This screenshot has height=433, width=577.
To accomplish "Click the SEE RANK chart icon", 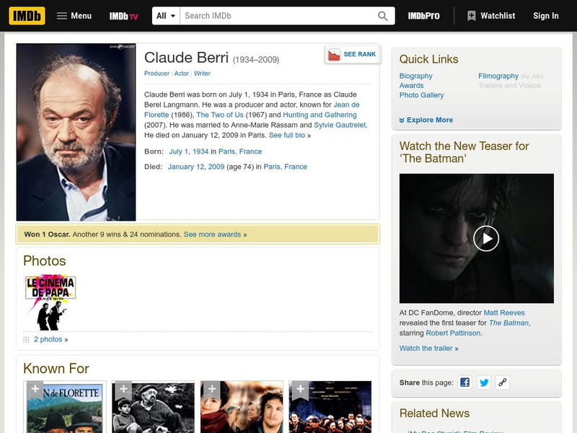I will pos(334,53).
